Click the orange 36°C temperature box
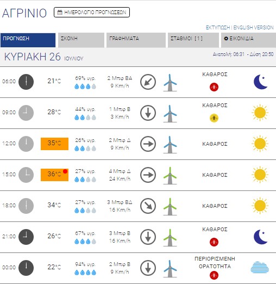Image resolution: width=276 pixels, height=284 pixels. [x=54, y=175]
